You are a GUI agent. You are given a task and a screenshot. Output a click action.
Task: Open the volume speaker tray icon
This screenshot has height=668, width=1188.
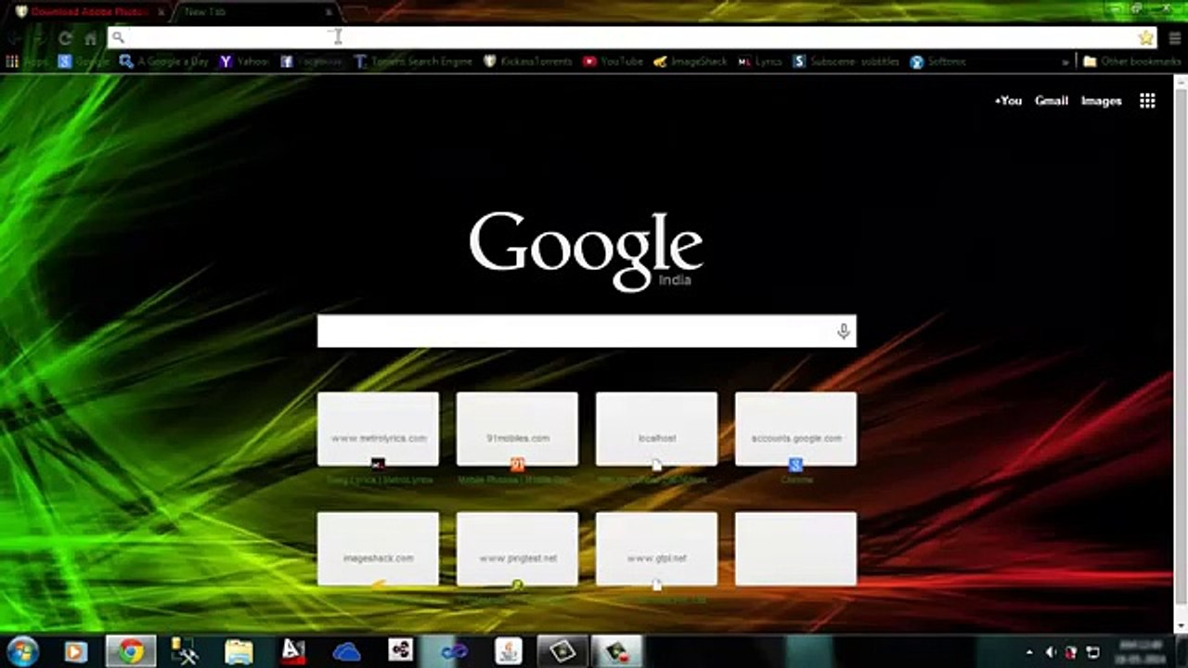(x=1051, y=652)
